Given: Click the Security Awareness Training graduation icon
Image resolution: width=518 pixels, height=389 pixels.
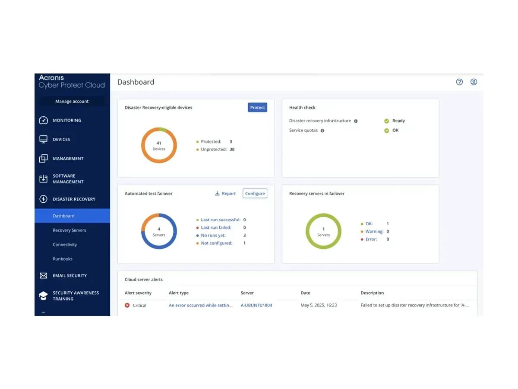Looking at the screenshot, I should [43, 296].
